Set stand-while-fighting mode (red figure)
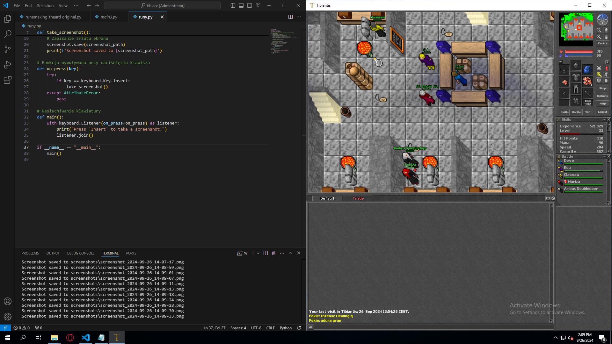 pyautogui.click(x=606, y=68)
